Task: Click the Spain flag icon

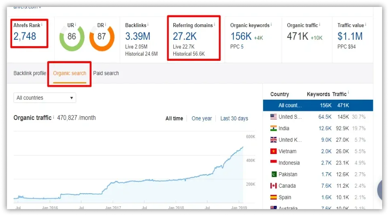Action: [x=273, y=197]
